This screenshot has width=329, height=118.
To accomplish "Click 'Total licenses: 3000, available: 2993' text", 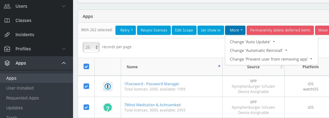I will click(x=155, y=110).
